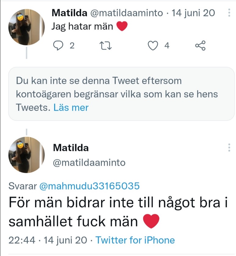Click the '22:44 · 14 juni 20' timestamp
This screenshot has width=236, height=256.
pos(48,241)
